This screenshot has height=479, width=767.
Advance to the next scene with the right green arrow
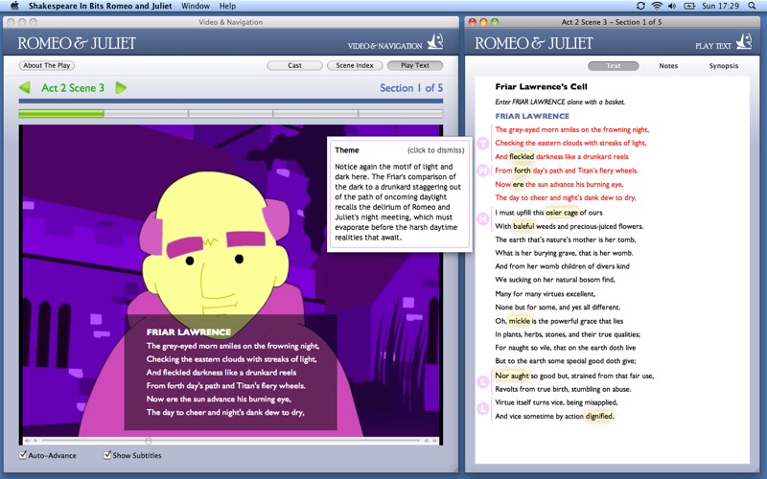tap(121, 88)
